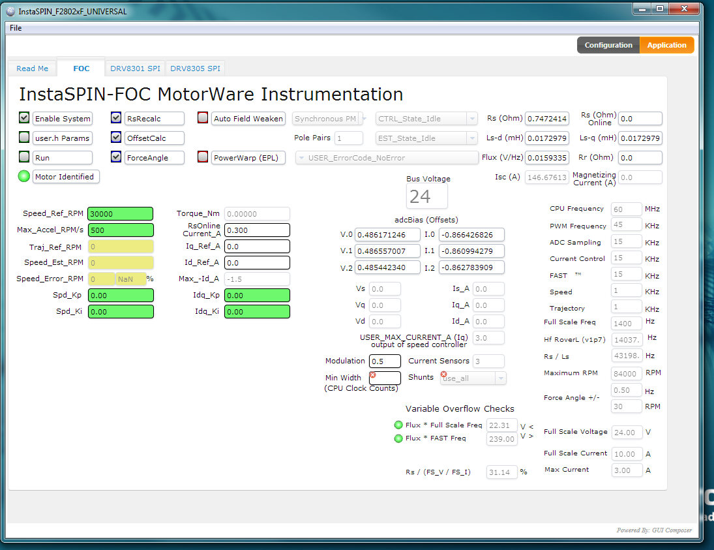Click the Spd_Ki input field
The image size is (714, 550).
coord(121,312)
